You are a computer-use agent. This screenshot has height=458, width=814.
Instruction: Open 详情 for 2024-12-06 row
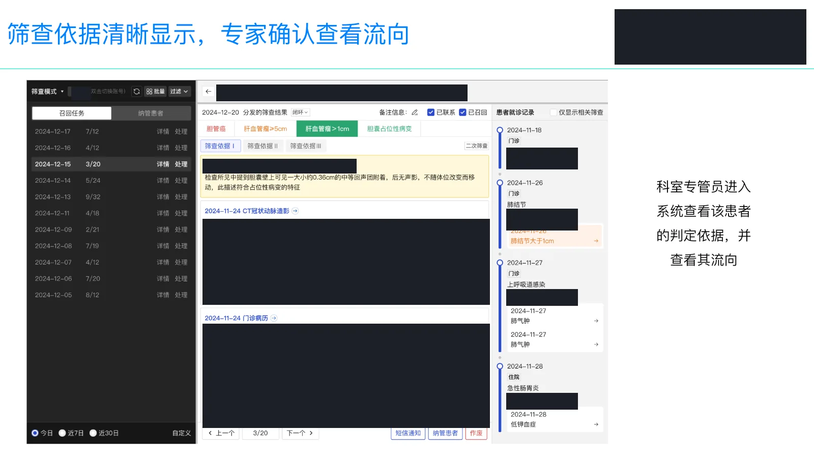(x=163, y=278)
